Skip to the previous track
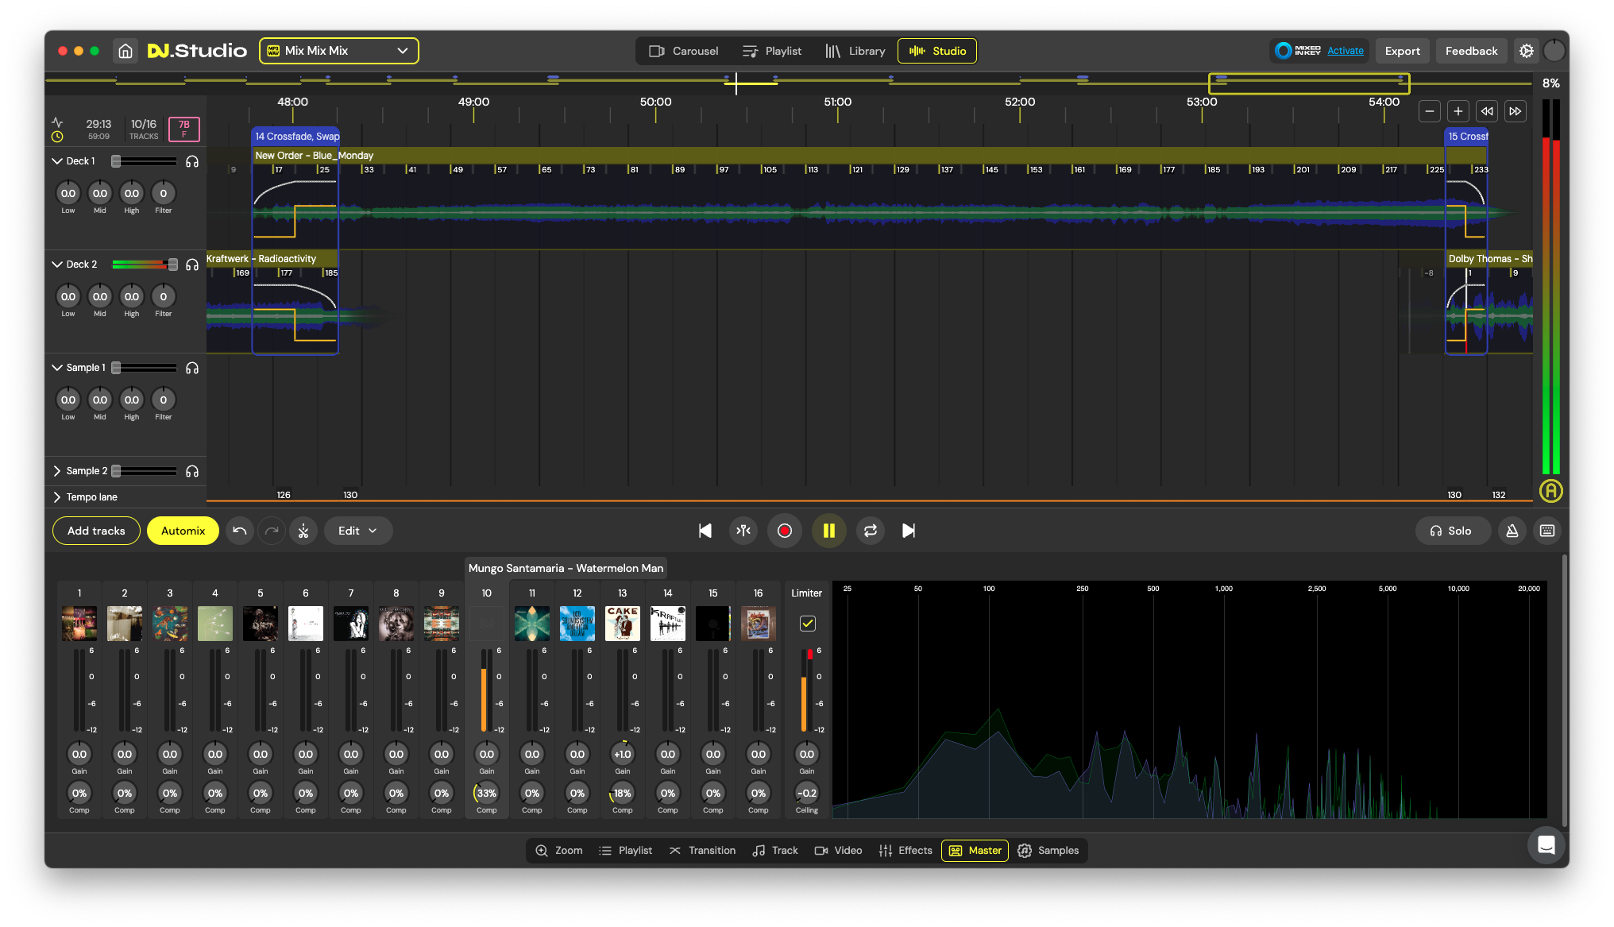Viewport: 1614px width, 927px height. coord(705,531)
